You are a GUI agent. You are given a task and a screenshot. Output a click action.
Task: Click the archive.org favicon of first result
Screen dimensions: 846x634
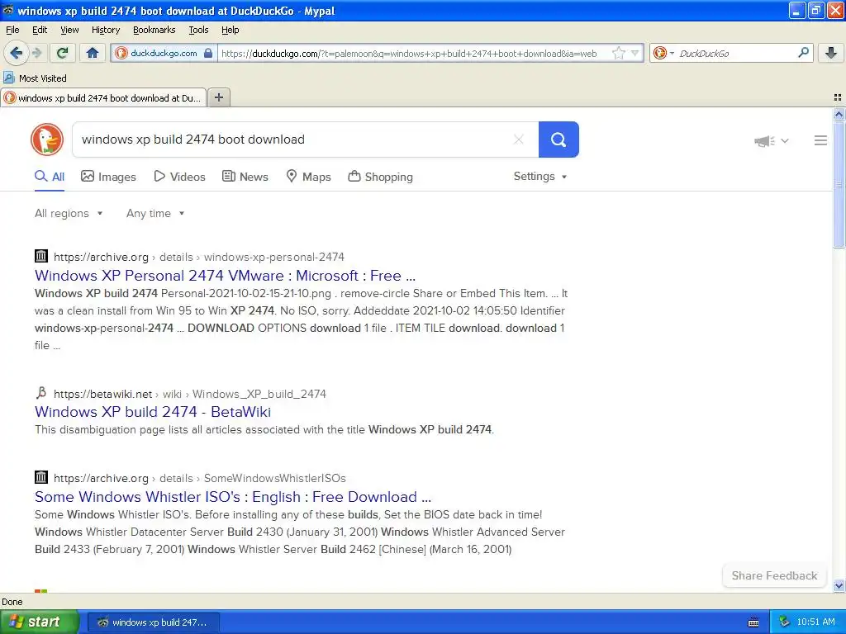tap(41, 256)
